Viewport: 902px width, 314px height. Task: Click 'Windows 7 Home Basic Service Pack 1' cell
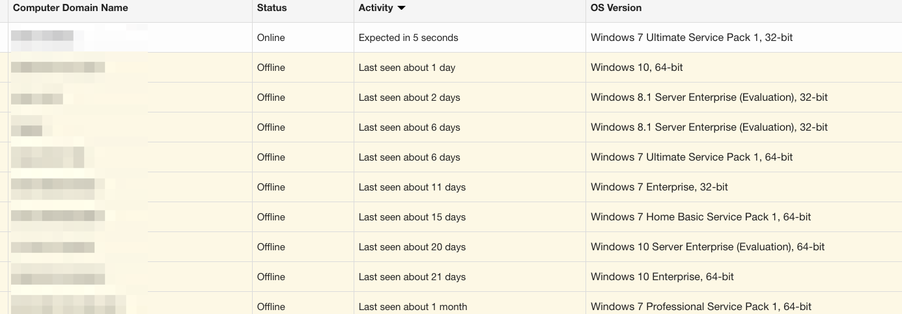(x=701, y=217)
